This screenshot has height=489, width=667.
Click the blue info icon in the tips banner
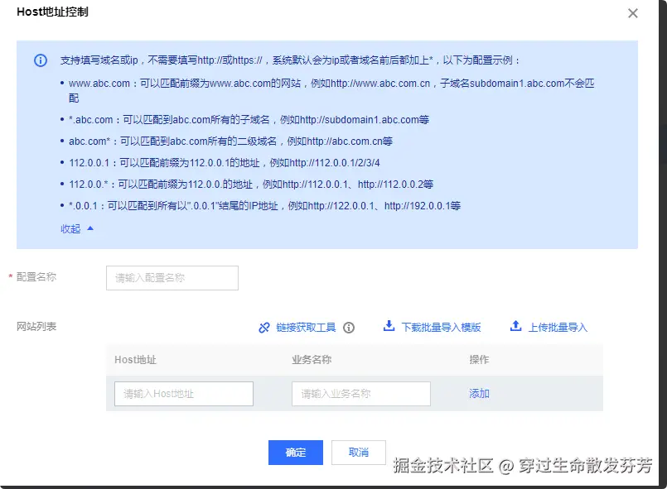pyautogui.click(x=41, y=60)
